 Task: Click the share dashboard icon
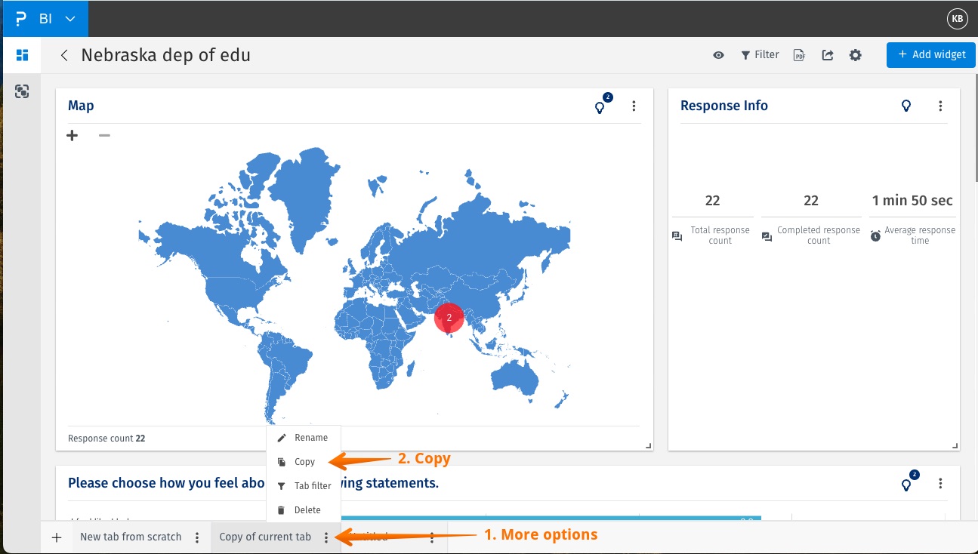tap(828, 55)
